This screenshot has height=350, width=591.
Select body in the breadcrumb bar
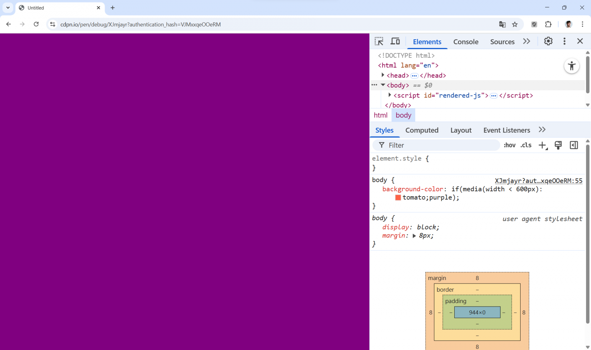(x=403, y=115)
